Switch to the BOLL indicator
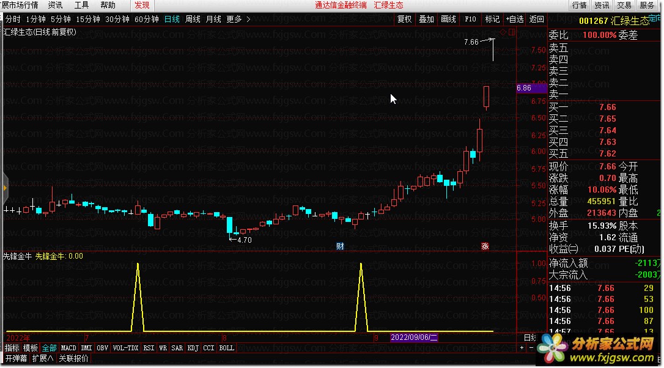The image size is (664, 368). pos(227,348)
